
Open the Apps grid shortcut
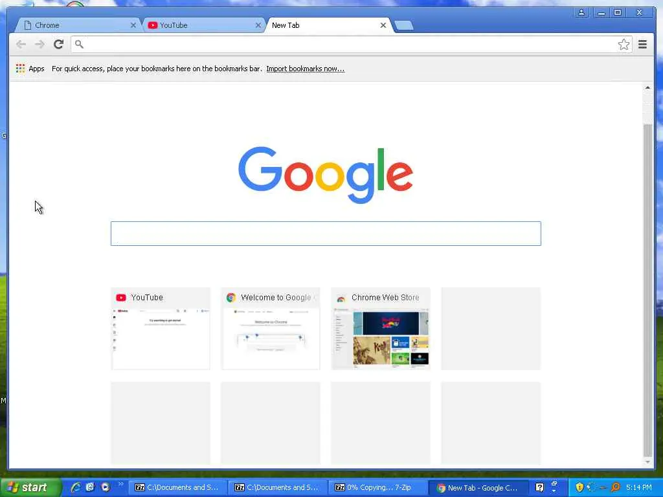(x=30, y=69)
